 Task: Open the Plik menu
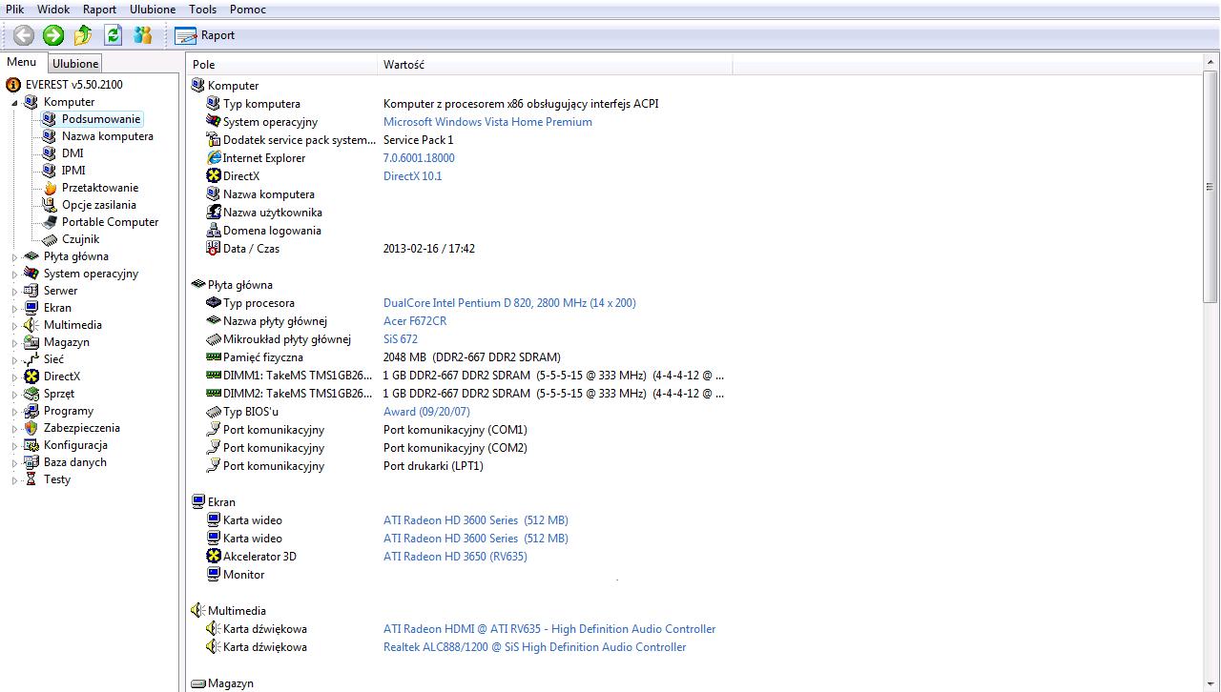pos(14,10)
